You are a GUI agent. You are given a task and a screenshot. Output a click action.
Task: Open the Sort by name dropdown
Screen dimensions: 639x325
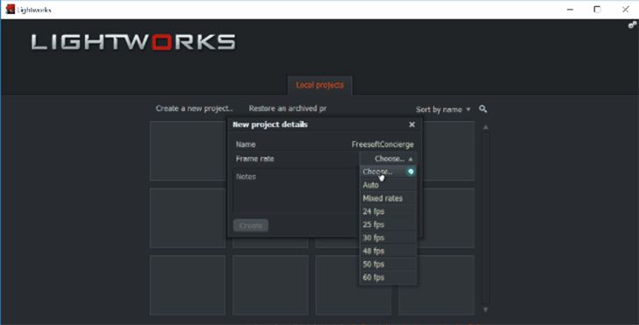(x=443, y=110)
